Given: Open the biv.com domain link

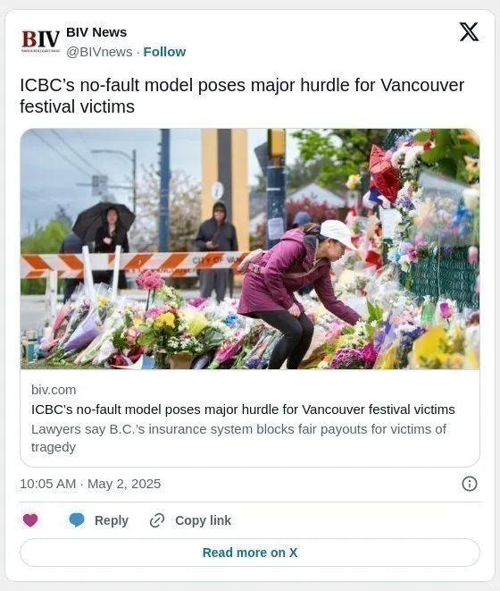Looking at the screenshot, I should [54, 390].
